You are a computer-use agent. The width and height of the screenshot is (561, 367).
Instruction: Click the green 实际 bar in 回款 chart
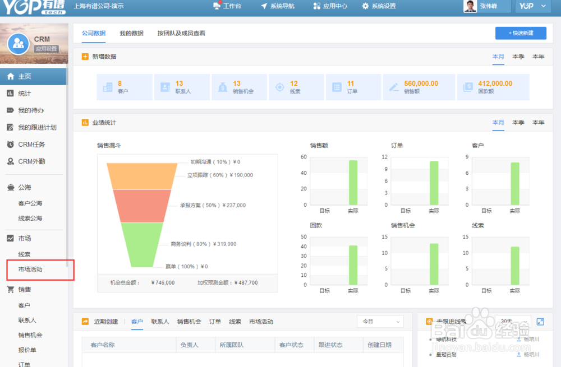coord(353,265)
